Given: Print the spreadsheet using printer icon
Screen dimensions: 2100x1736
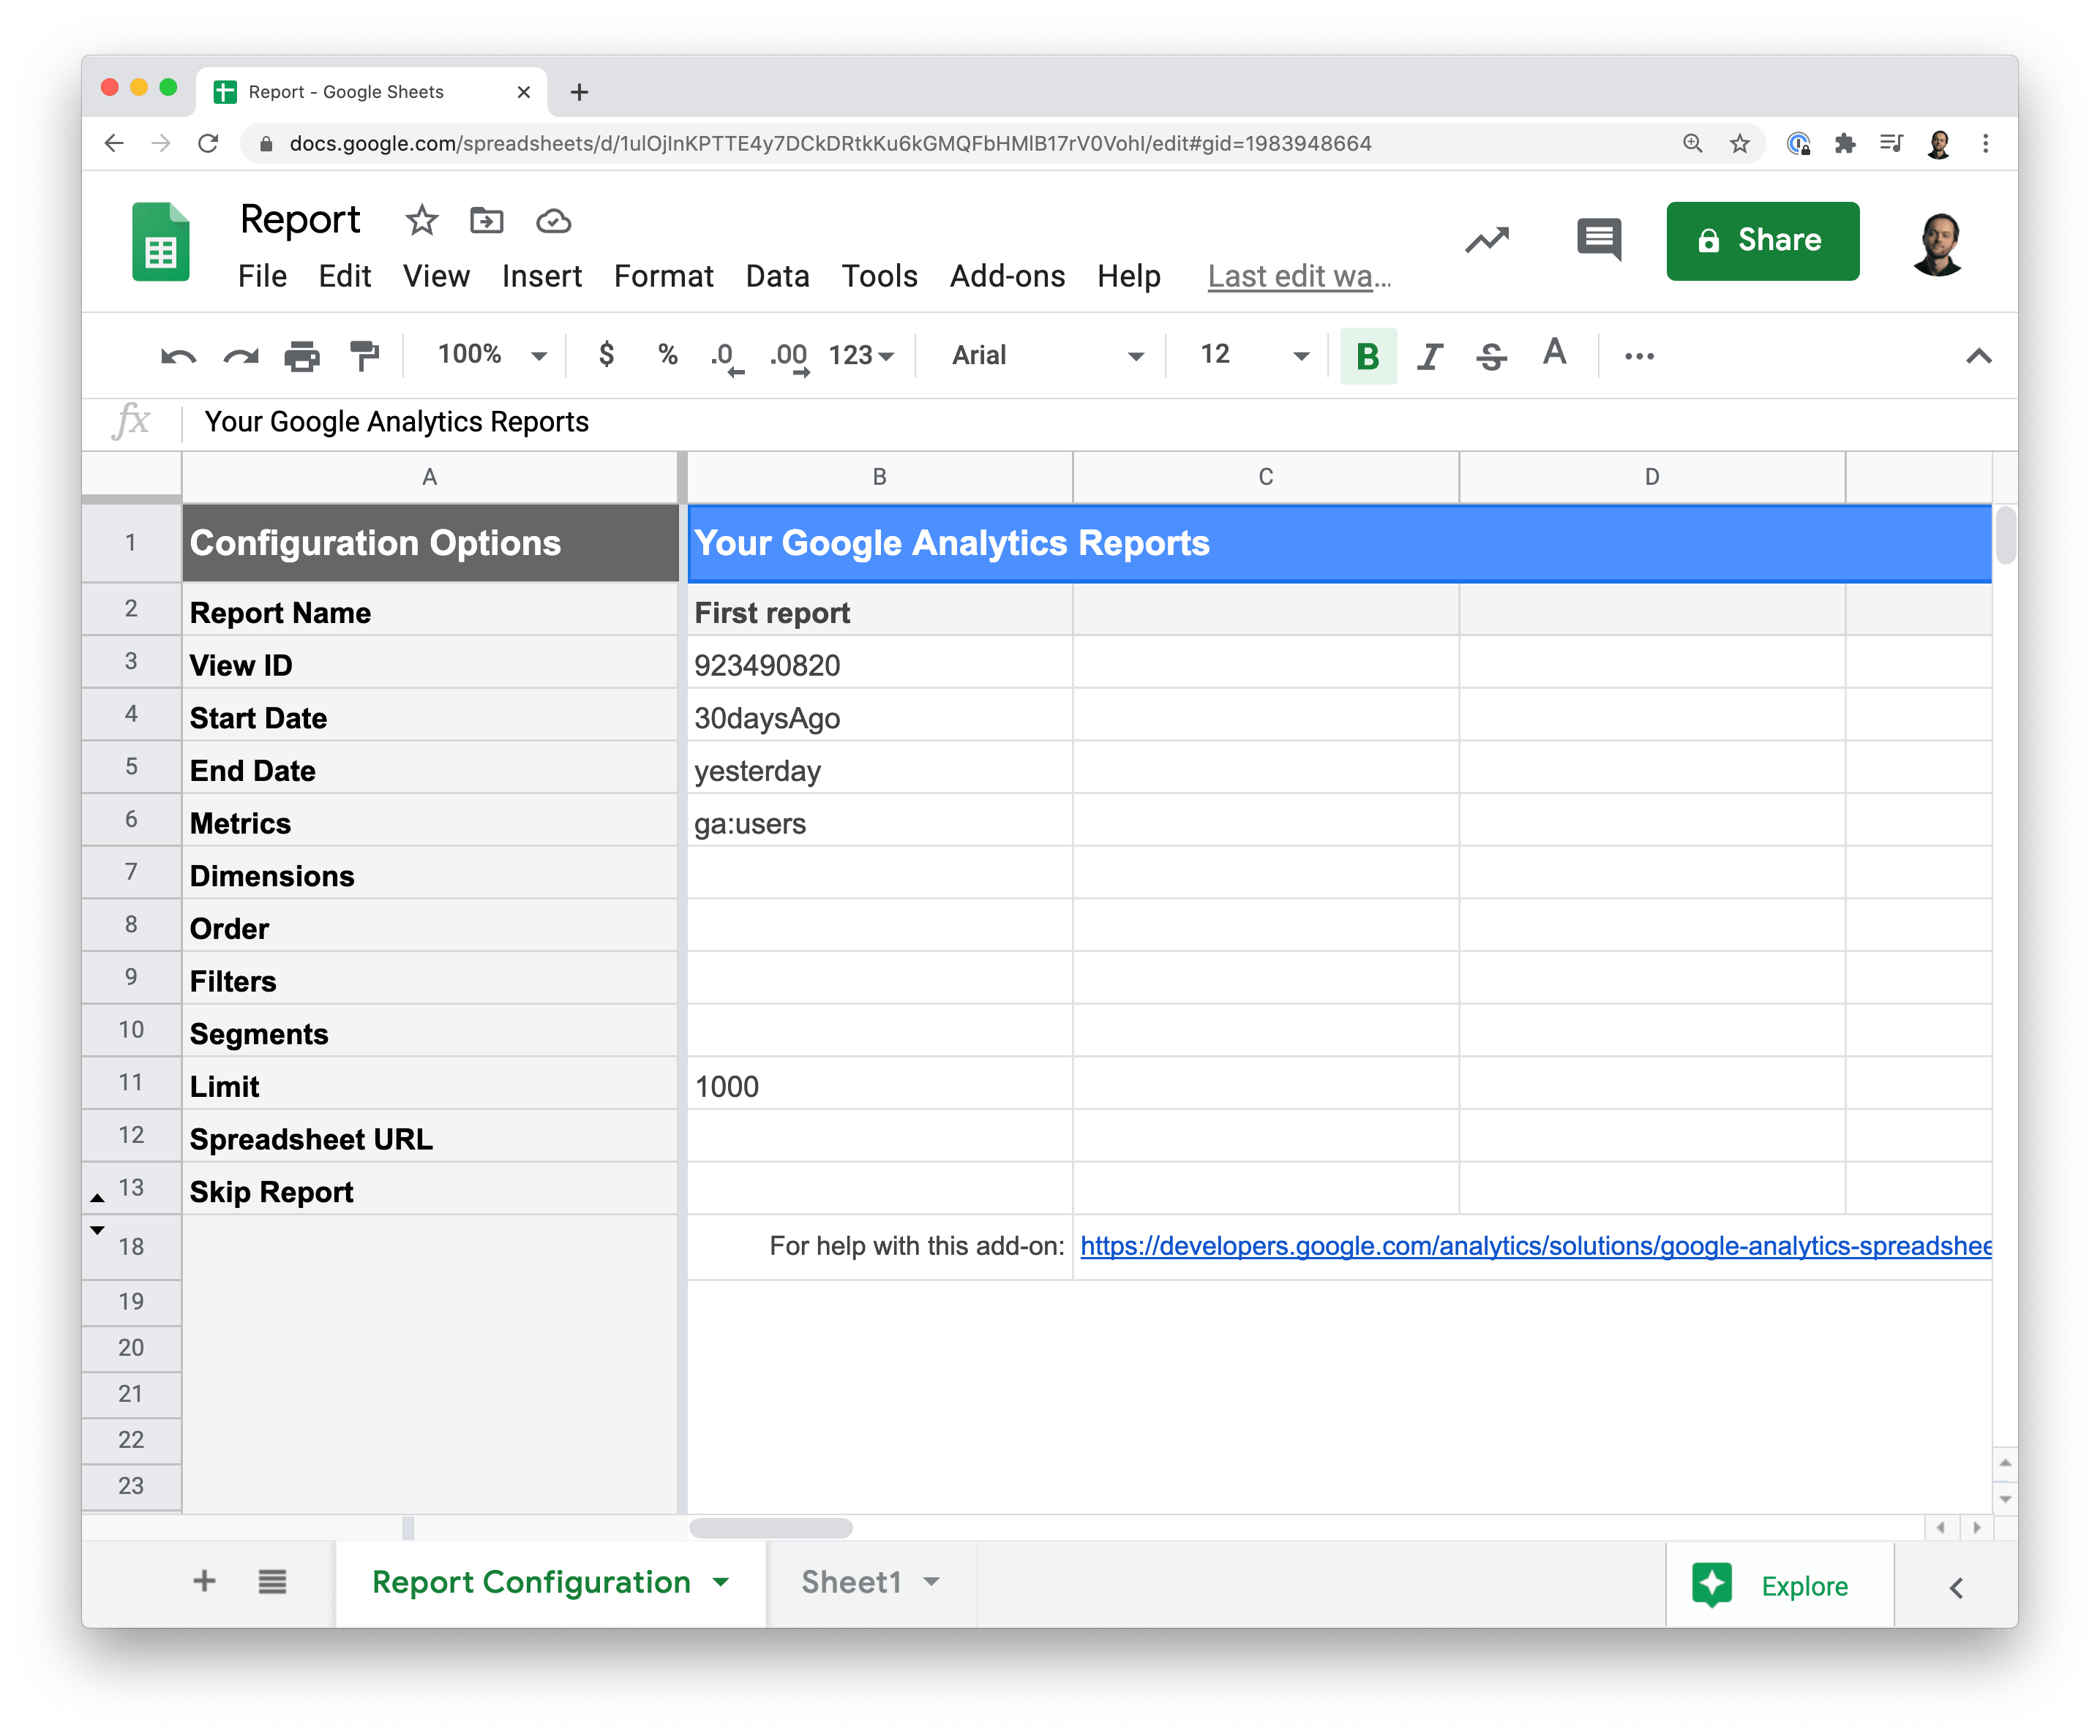Looking at the screenshot, I should (x=302, y=356).
